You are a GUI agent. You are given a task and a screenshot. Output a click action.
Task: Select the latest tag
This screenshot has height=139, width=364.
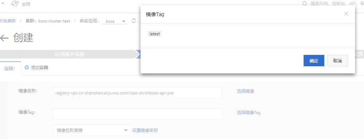point(154,34)
